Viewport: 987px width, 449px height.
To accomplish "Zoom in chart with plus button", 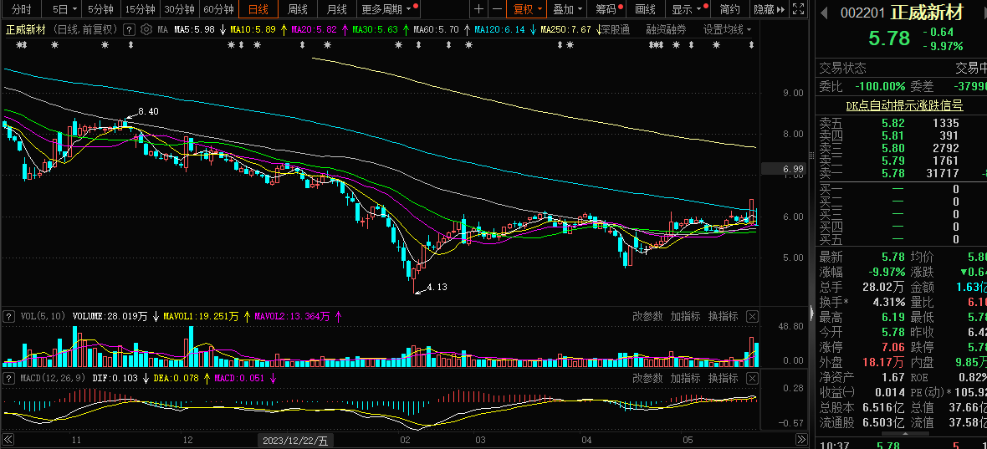I will 478,9.
